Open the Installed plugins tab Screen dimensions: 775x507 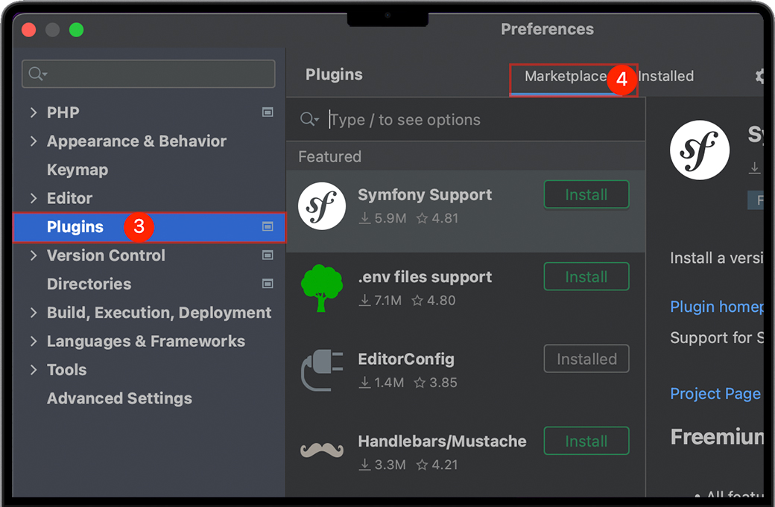tap(665, 77)
